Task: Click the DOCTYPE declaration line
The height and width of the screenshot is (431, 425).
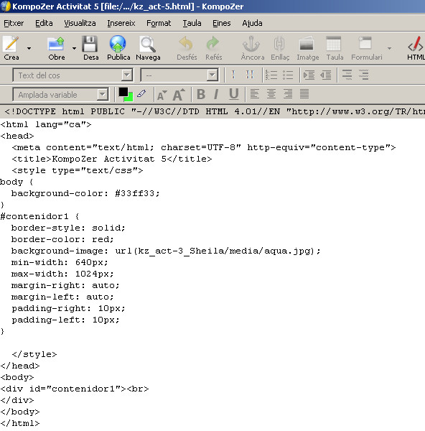Action: point(214,111)
